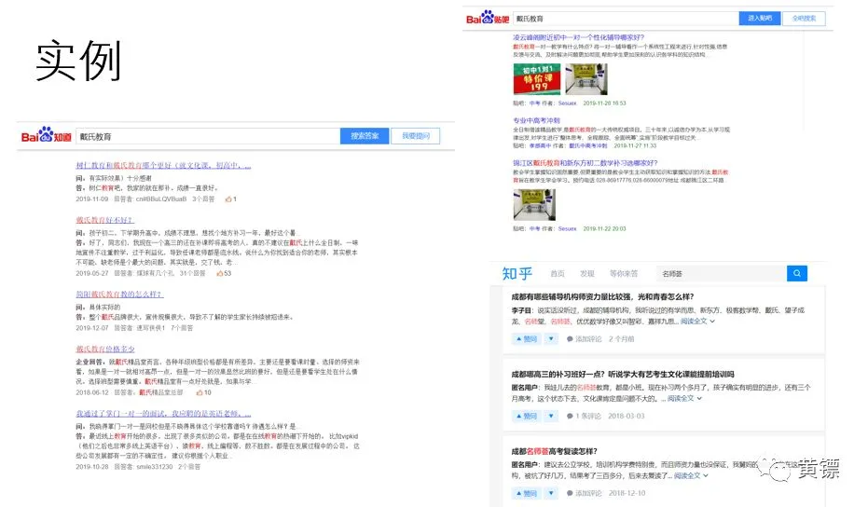868x507 pixels.
Task: Click 全吧搜索 button in Baidu Tieba
Action: coord(804,19)
